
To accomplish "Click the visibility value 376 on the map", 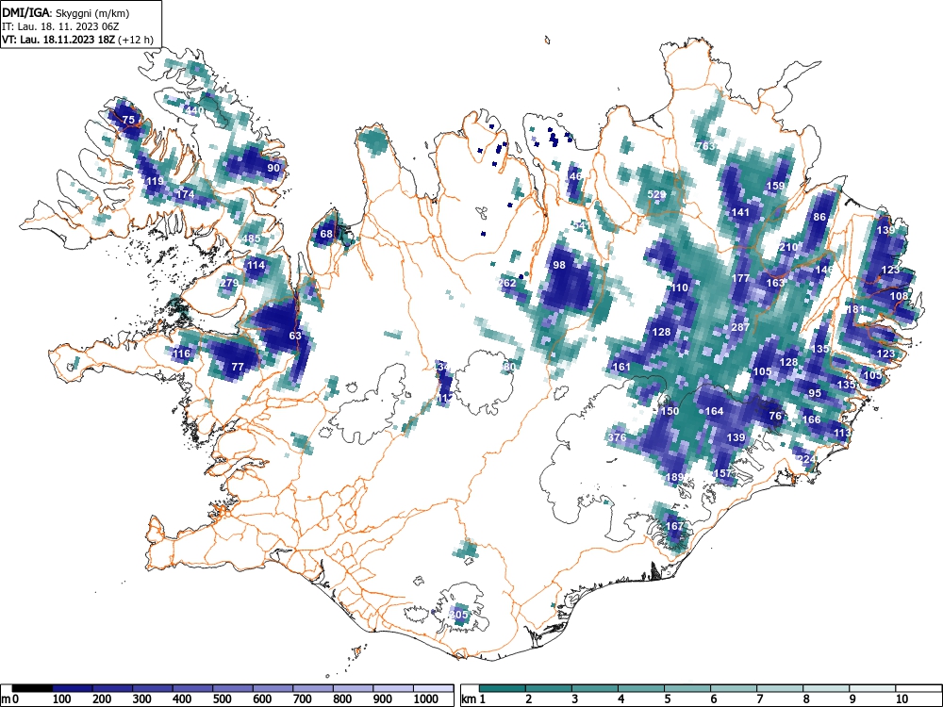I will [617, 437].
